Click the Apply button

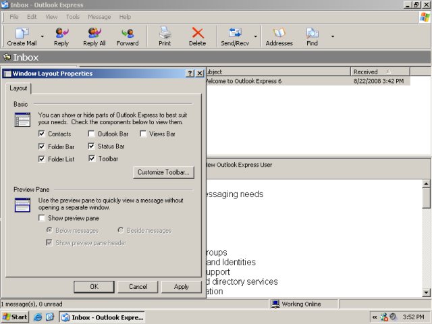[182, 287]
